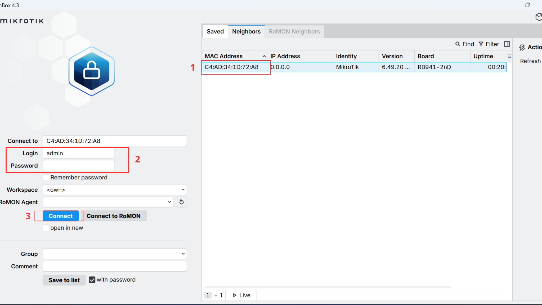The image size is (542, 305).
Task: Click the horizontal scrollbar under the table
Action: [327, 287]
